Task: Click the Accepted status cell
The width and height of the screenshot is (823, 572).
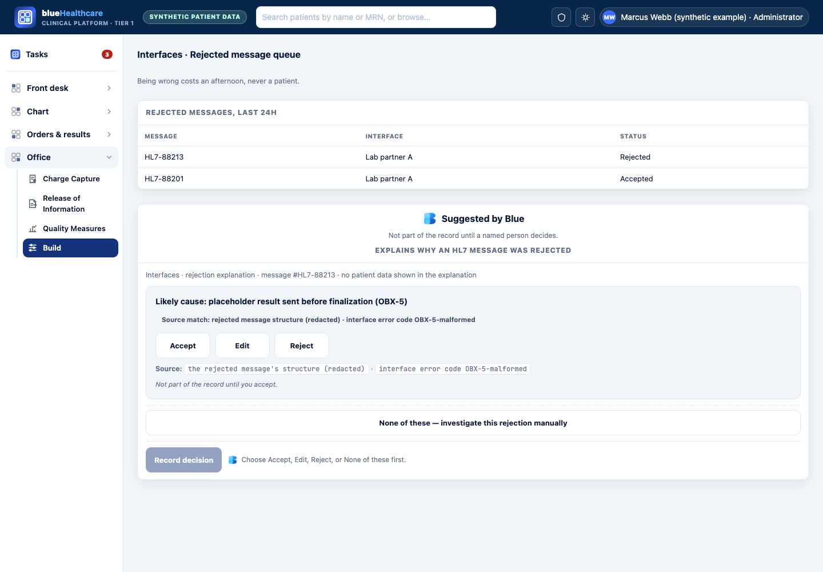Action: click(636, 179)
